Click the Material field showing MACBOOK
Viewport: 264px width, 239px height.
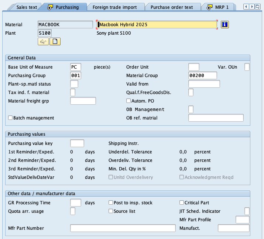[x=65, y=25]
